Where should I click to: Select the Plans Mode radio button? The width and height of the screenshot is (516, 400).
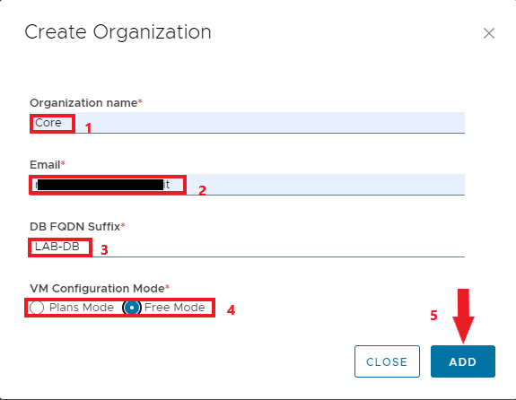37,308
